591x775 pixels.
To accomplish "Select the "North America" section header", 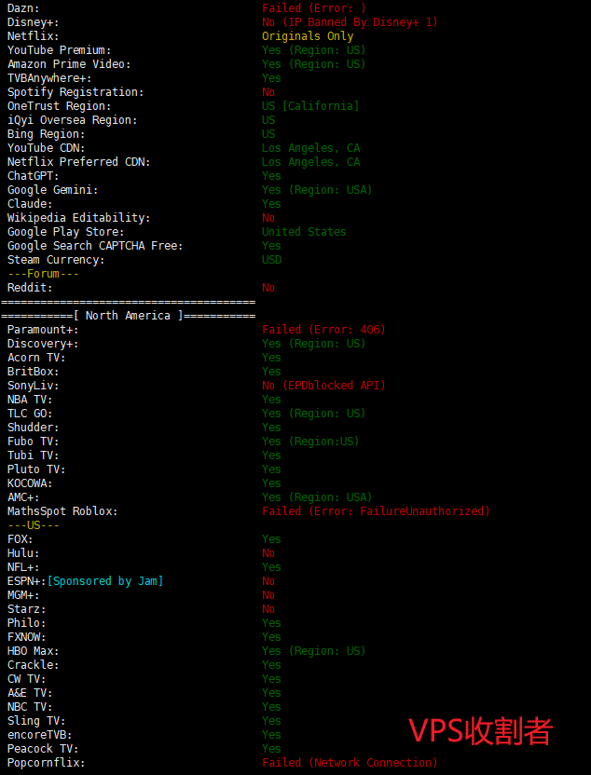I will (128, 316).
